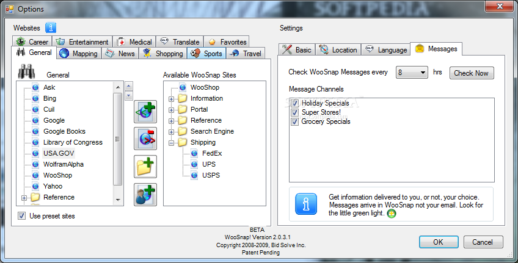The height and width of the screenshot is (263, 518).
Task: Select Library of Congress entry
Action: pyautogui.click(x=73, y=142)
